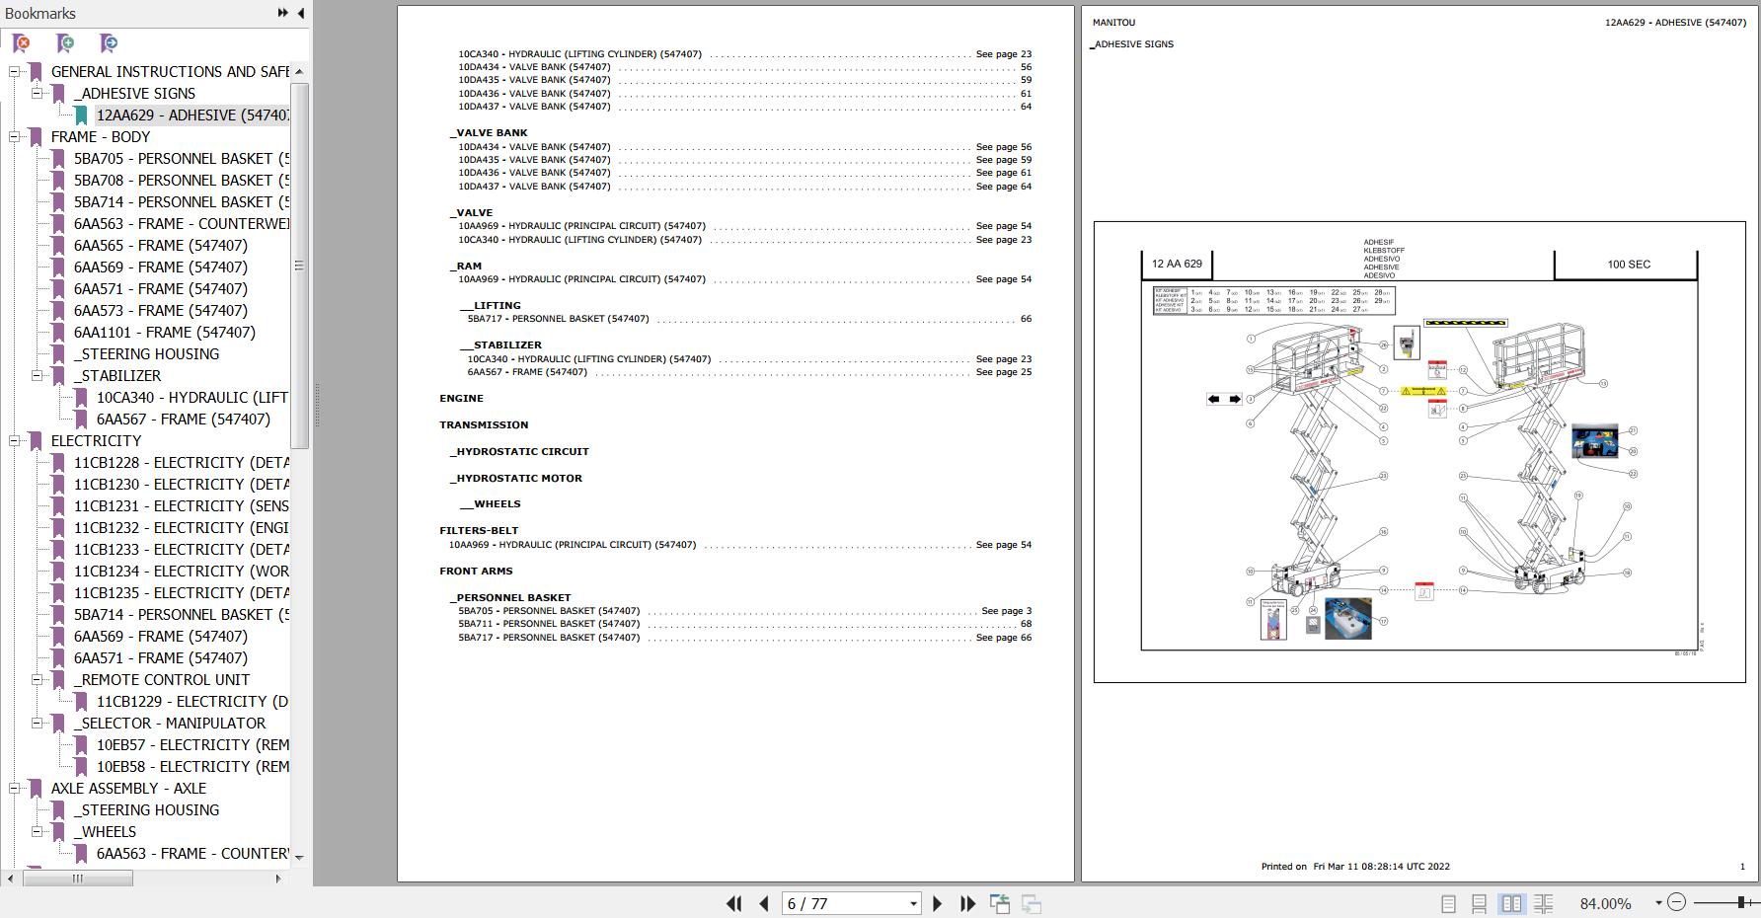
Task: Collapse the _SELECTOR - MANIPULATOR node
Action: [38, 724]
